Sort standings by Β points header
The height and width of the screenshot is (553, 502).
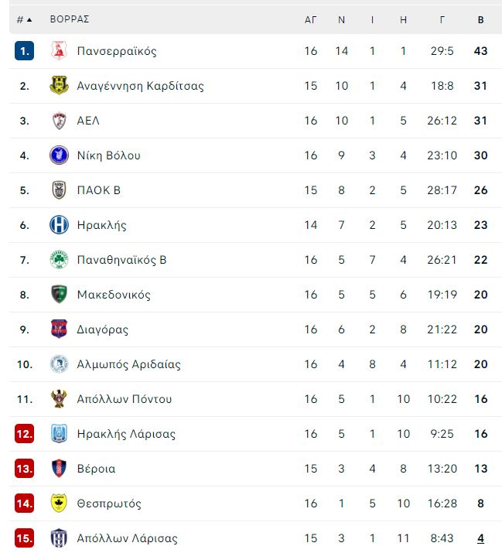click(480, 20)
